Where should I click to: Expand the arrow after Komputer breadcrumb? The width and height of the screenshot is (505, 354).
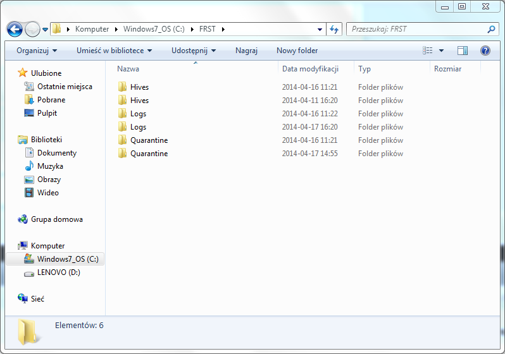116,29
